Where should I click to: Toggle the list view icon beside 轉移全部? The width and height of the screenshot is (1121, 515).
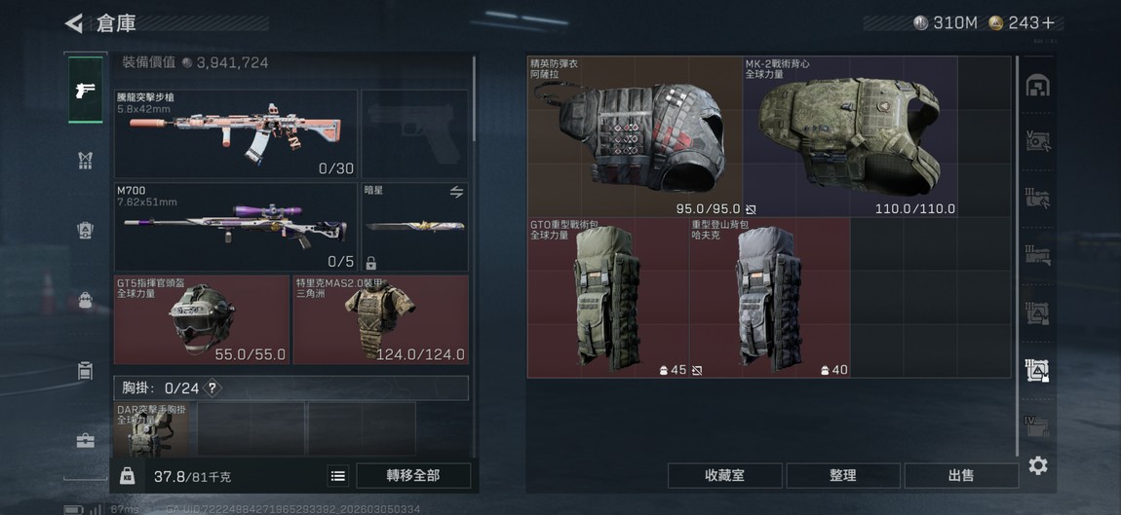338,476
